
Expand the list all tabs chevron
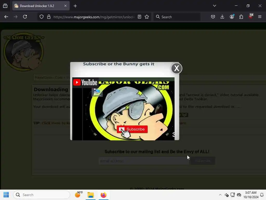(214, 6)
